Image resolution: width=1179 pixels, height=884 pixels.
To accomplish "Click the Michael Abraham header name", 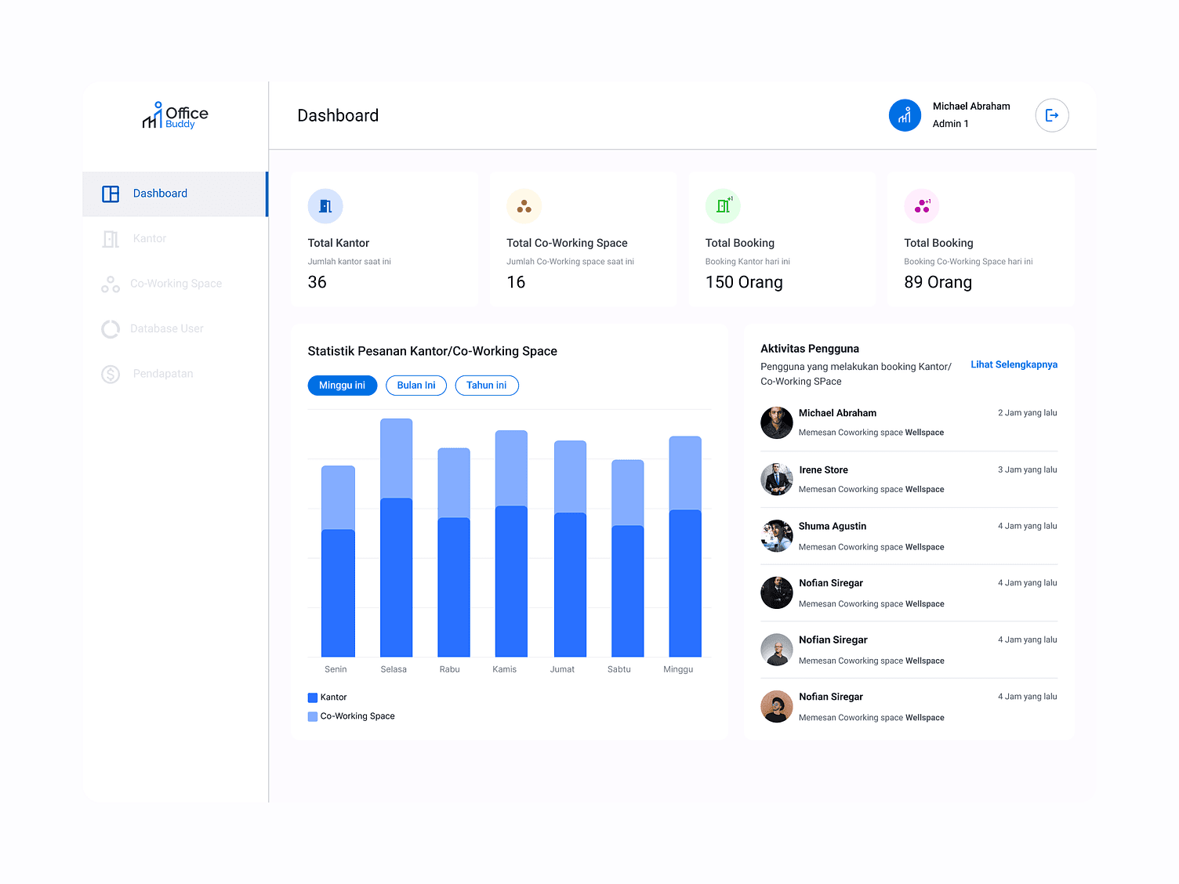I will coord(971,107).
